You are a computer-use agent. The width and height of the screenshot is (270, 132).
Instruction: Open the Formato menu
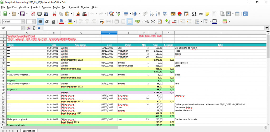[46, 7]
